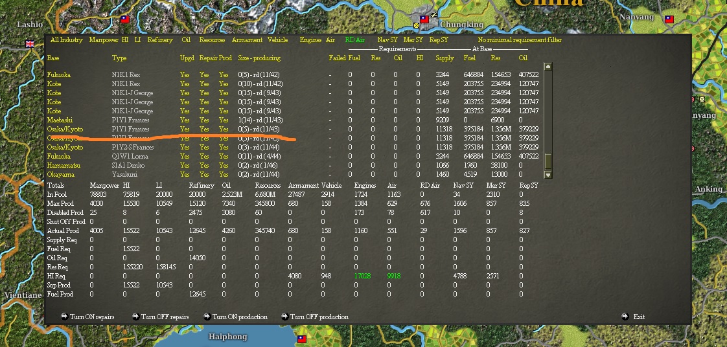Select the Air filter next to Engines
The image size is (727, 347).
click(330, 40)
